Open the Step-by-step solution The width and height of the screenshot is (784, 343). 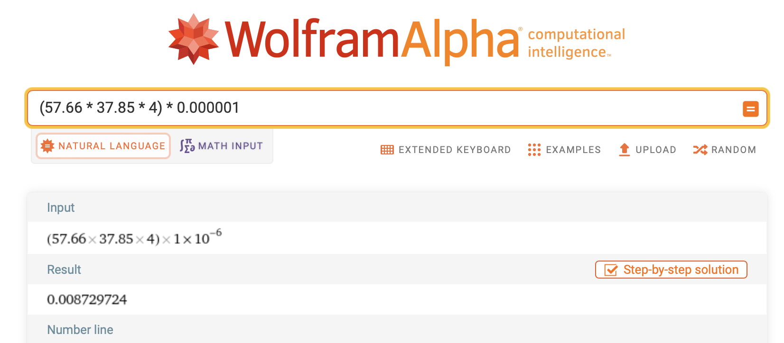click(x=671, y=270)
